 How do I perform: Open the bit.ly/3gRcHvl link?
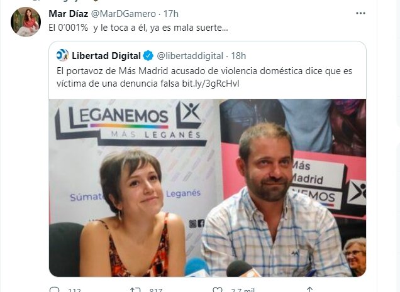tap(211, 84)
